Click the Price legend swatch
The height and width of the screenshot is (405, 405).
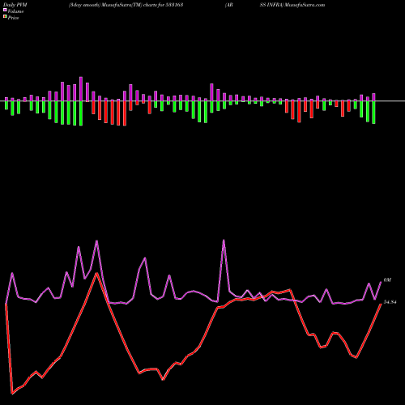[5, 17]
